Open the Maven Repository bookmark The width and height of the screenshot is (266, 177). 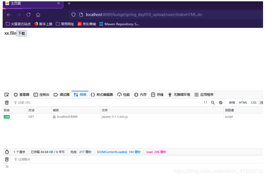tap(119, 24)
